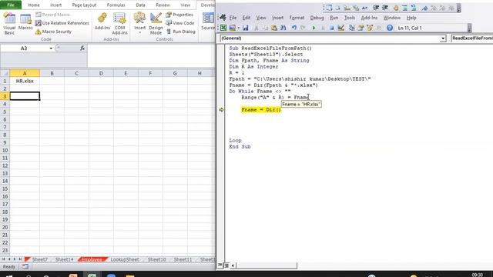Click the Insert Function fx button
This screenshot has height=277, width=493.
click(82, 48)
